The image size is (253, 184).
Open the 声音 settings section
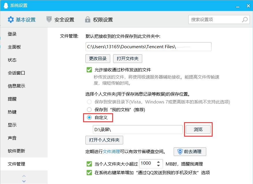[12, 138]
